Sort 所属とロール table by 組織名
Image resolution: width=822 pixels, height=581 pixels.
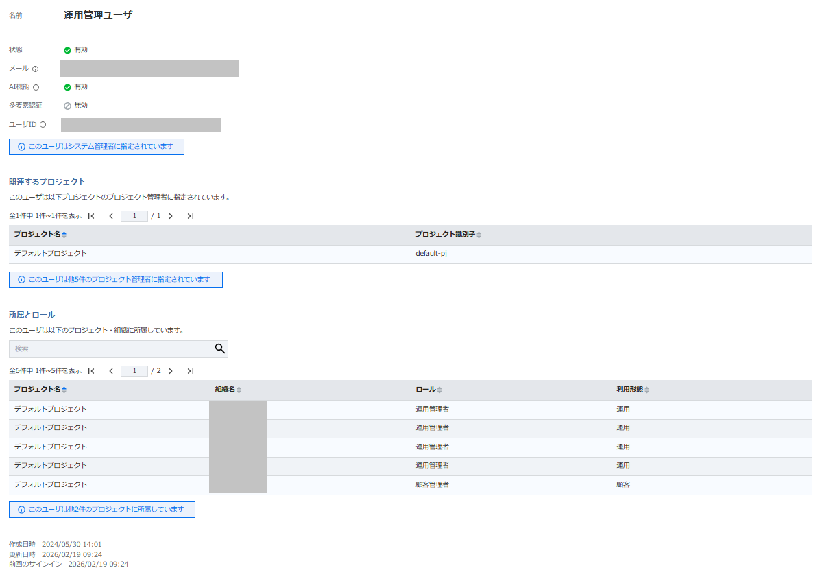click(239, 390)
